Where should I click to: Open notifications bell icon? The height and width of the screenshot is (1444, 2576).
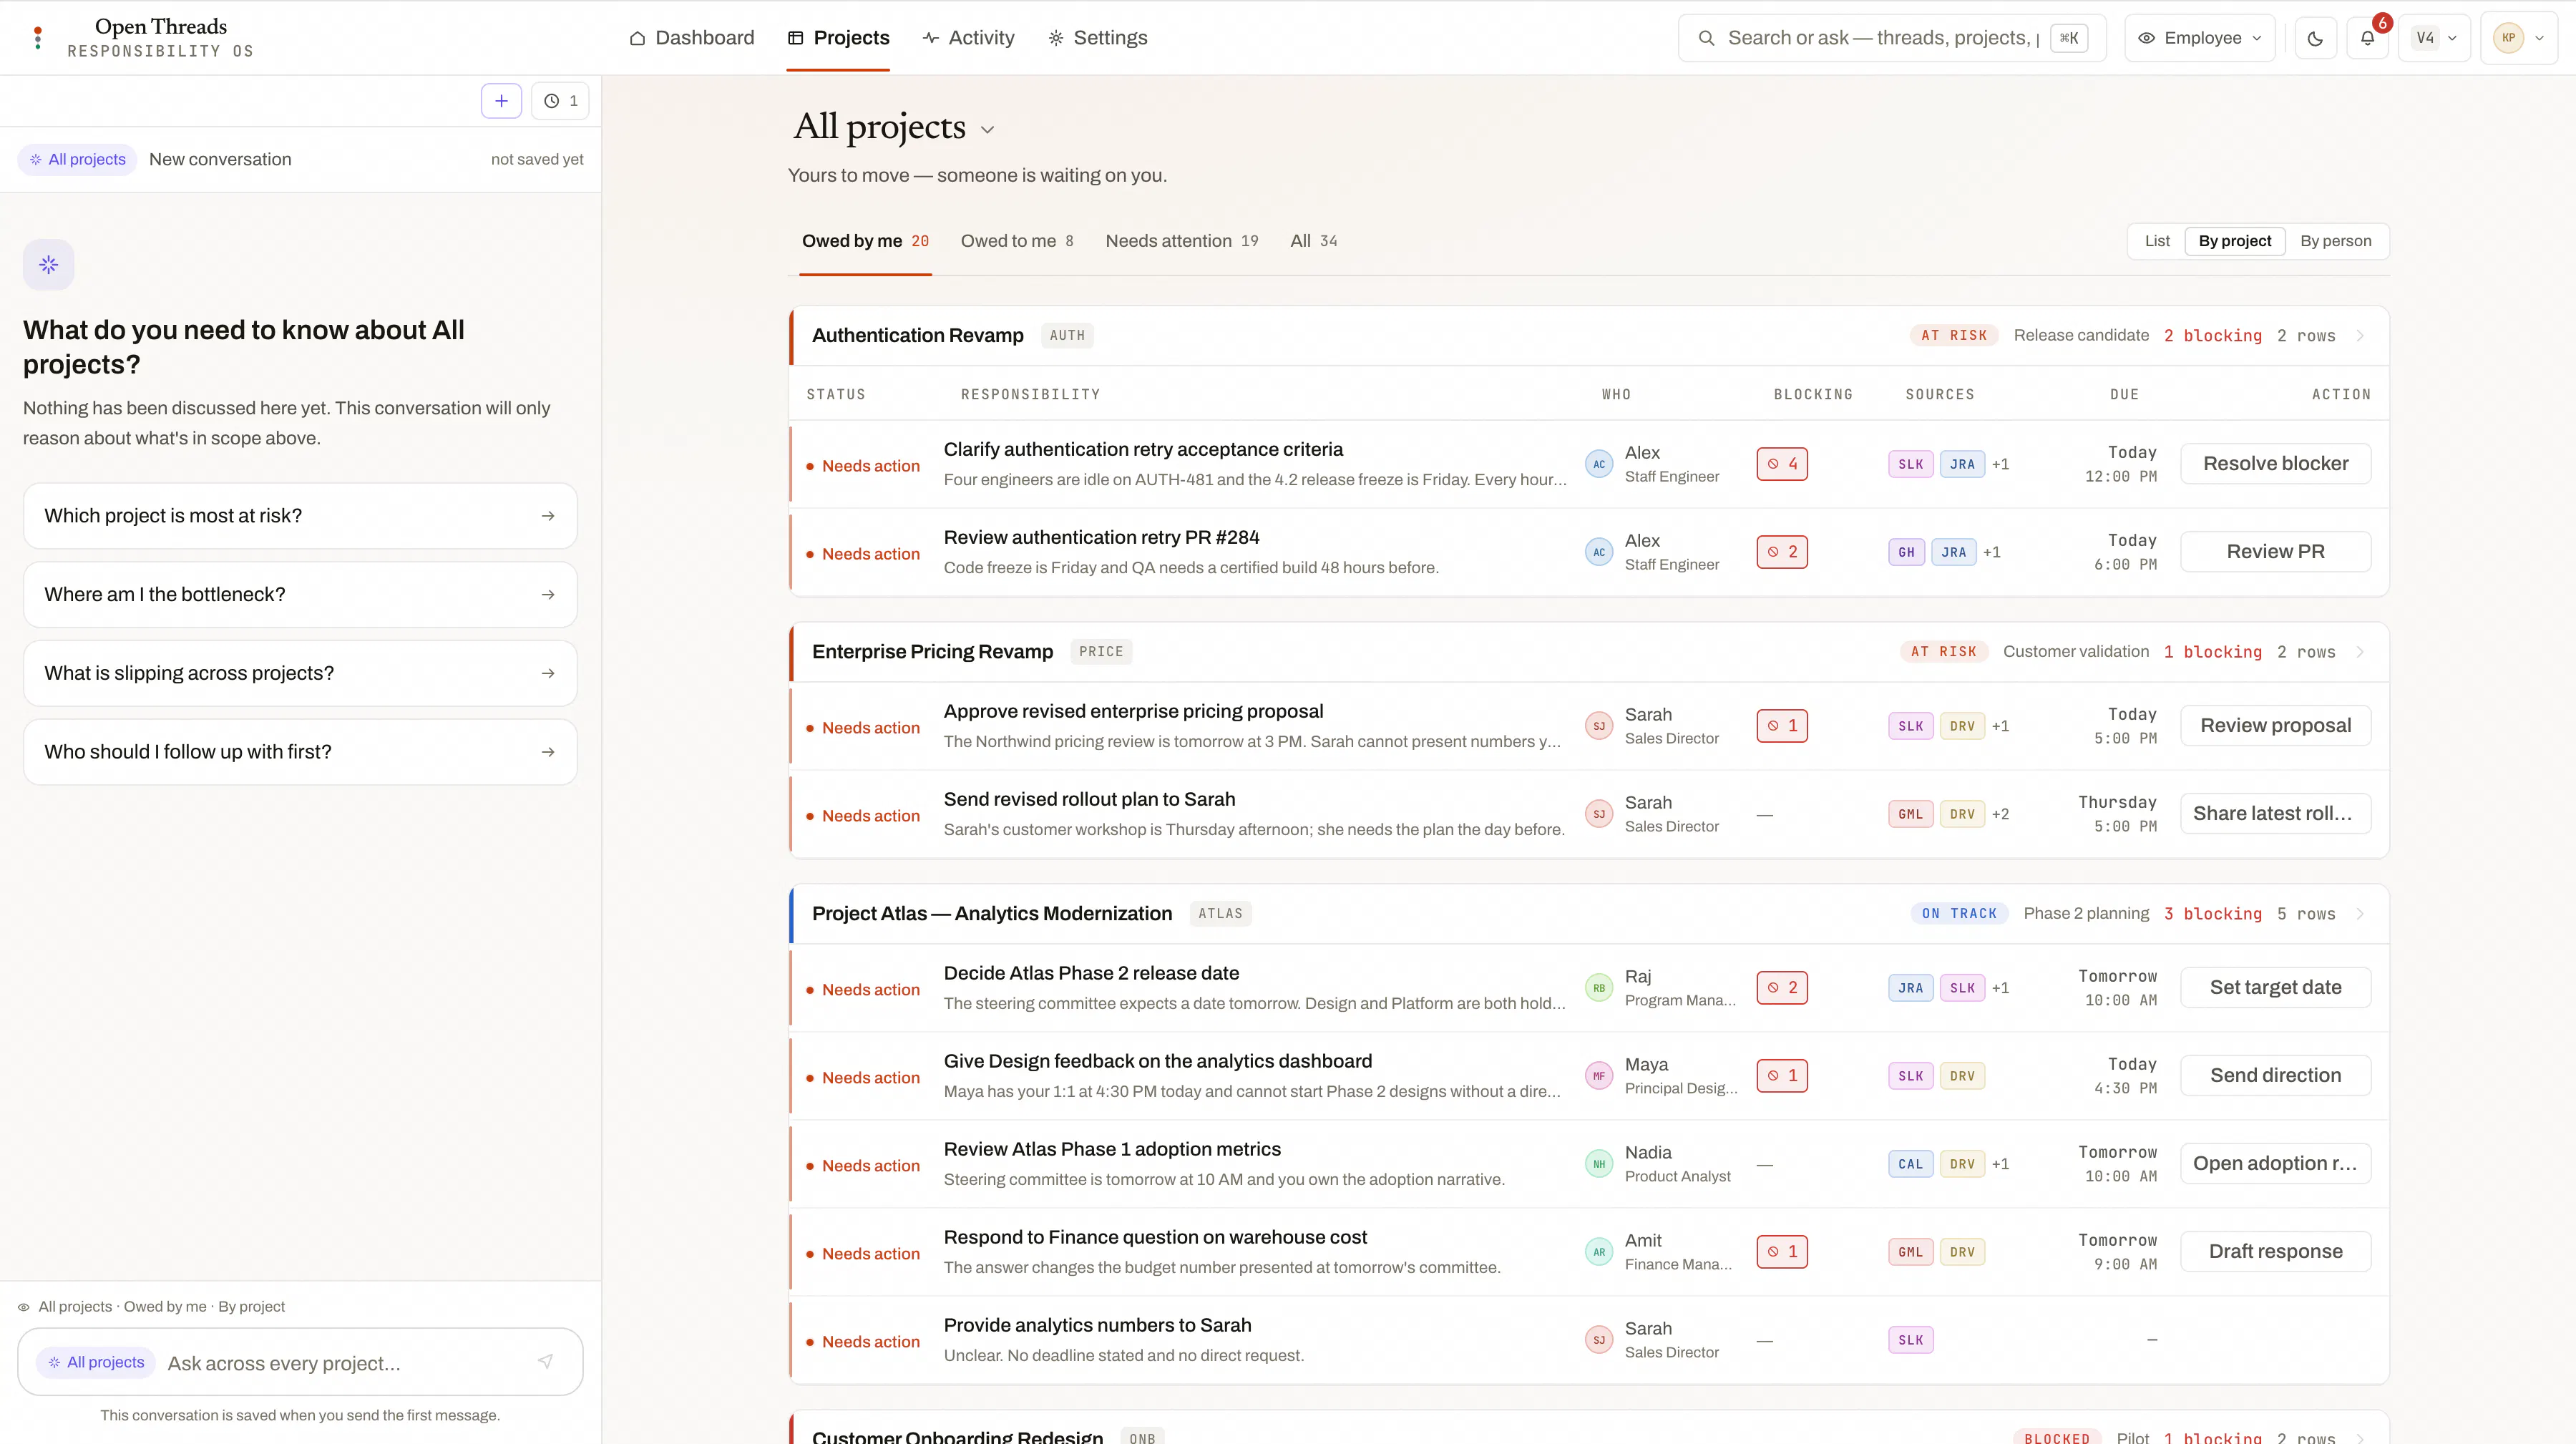click(x=2367, y=38)
